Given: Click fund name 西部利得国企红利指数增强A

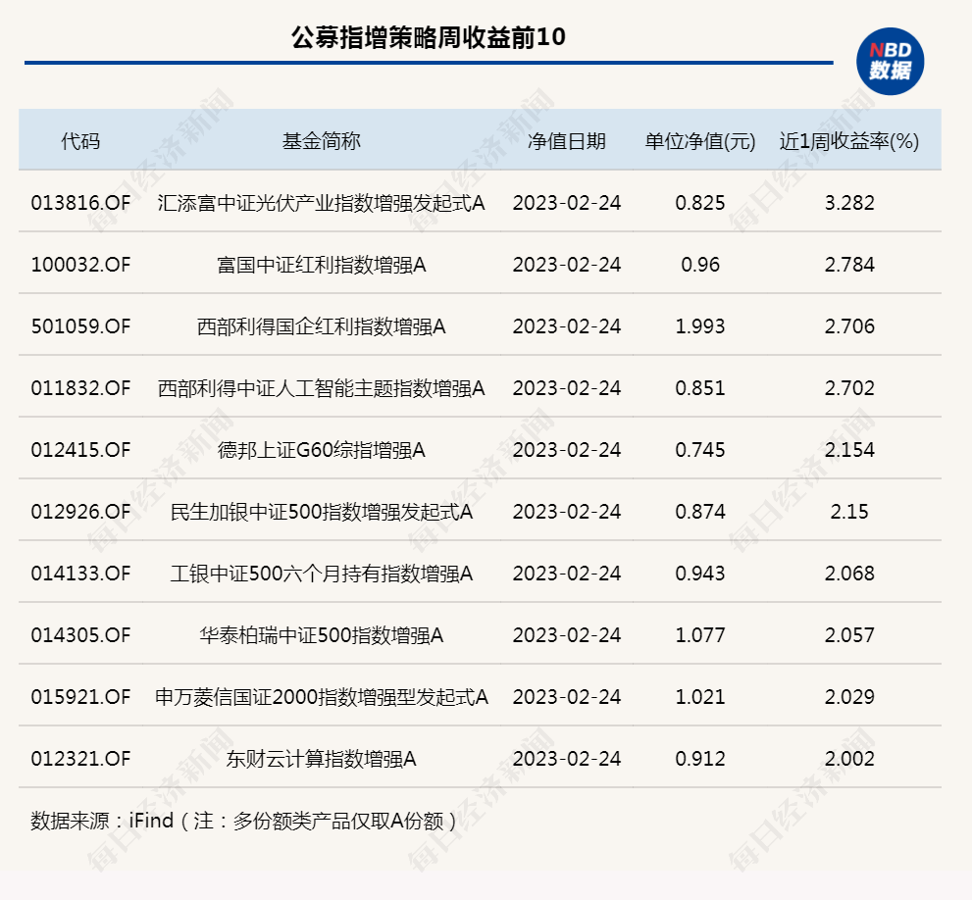Looking at the screenshot, I should 321,326.
